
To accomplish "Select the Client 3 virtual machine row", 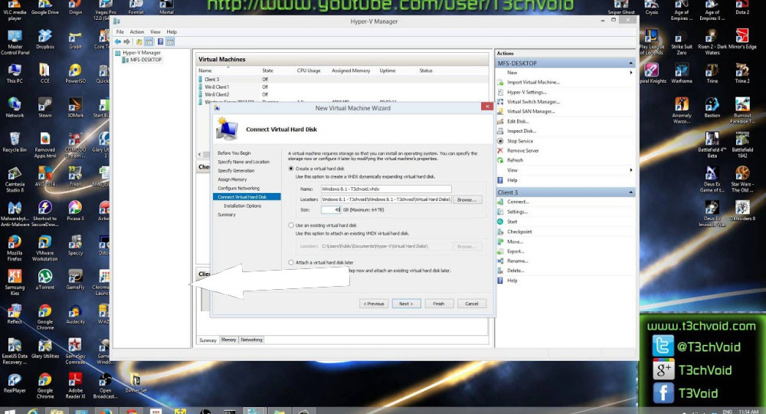I will (342, 79).
